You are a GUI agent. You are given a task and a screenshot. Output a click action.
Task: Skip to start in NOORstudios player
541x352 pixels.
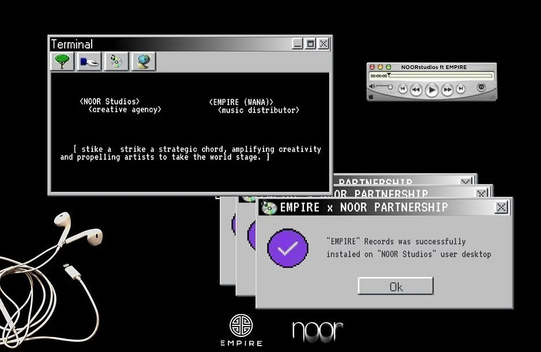(x=403, y=89)
